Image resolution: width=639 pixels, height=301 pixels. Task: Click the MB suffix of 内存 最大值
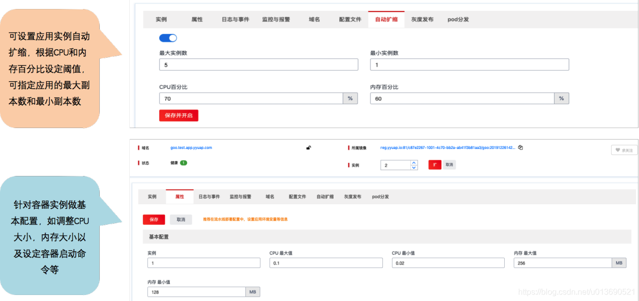pyautogui.click(x=619, y=263)
